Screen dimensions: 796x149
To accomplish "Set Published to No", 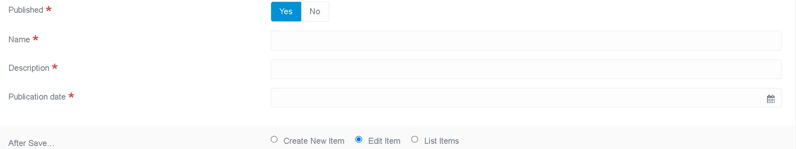I will (315, 12).
